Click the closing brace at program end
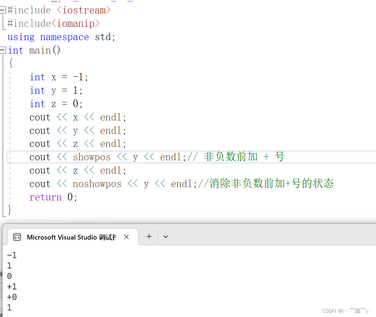Viewport: 376px width, 317px height. point(9,210)
